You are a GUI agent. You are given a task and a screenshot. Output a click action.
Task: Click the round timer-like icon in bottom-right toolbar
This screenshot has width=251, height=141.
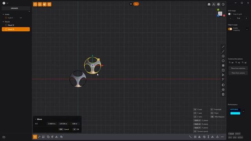204,137
